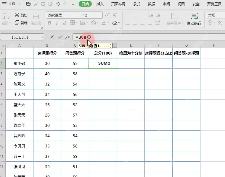Click the increase indent icon
This screenshot has height=177, width=225.
tap(158, 15)
